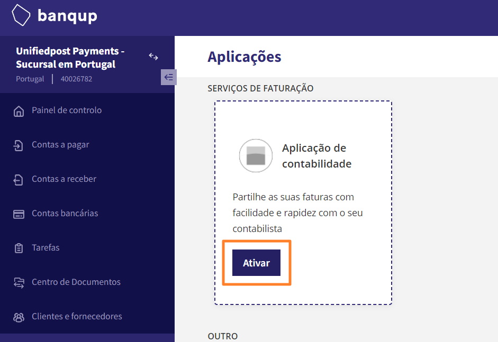498x342 pixels.
Task: Open Tarefas from the sidebar
Action: point(46,247)
